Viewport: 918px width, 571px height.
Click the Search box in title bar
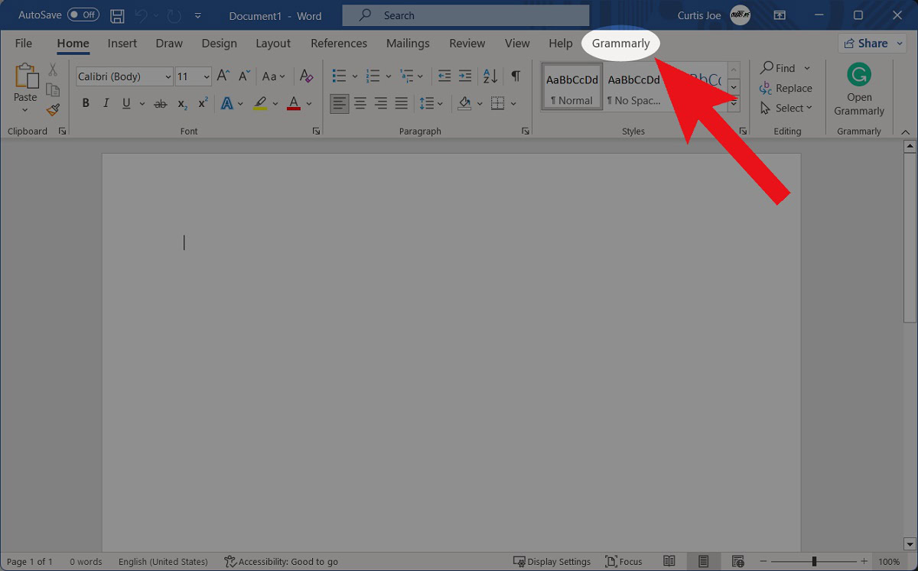(x=465, y=15)
